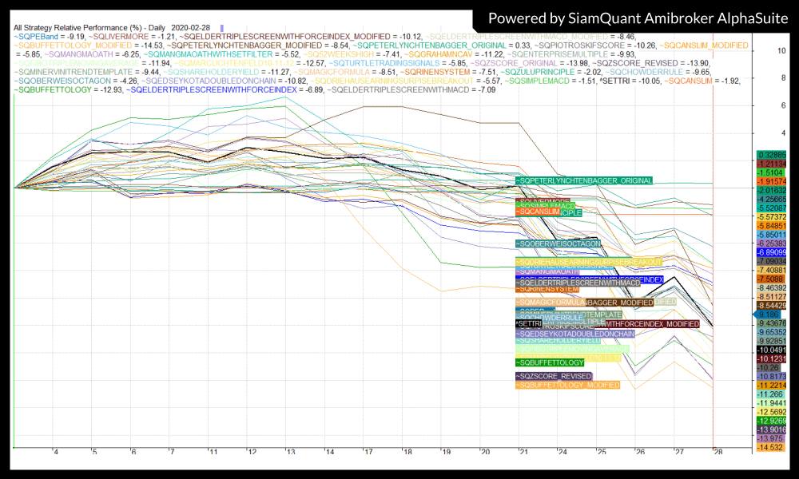Screen dimensions: 799x479
Task: Select the ~SQZSCORE_REVISED chart label
Action: pos(554,375)
